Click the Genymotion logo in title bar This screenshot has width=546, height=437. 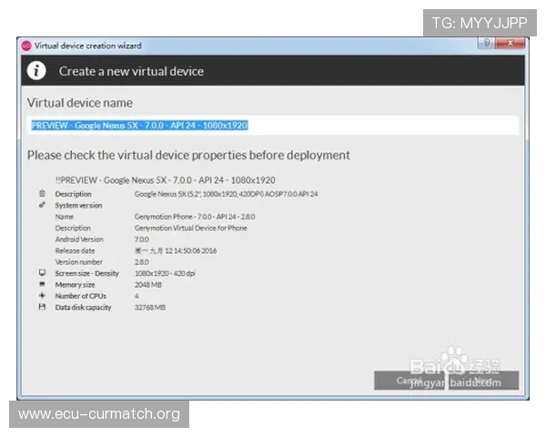(x=26, y=46)
